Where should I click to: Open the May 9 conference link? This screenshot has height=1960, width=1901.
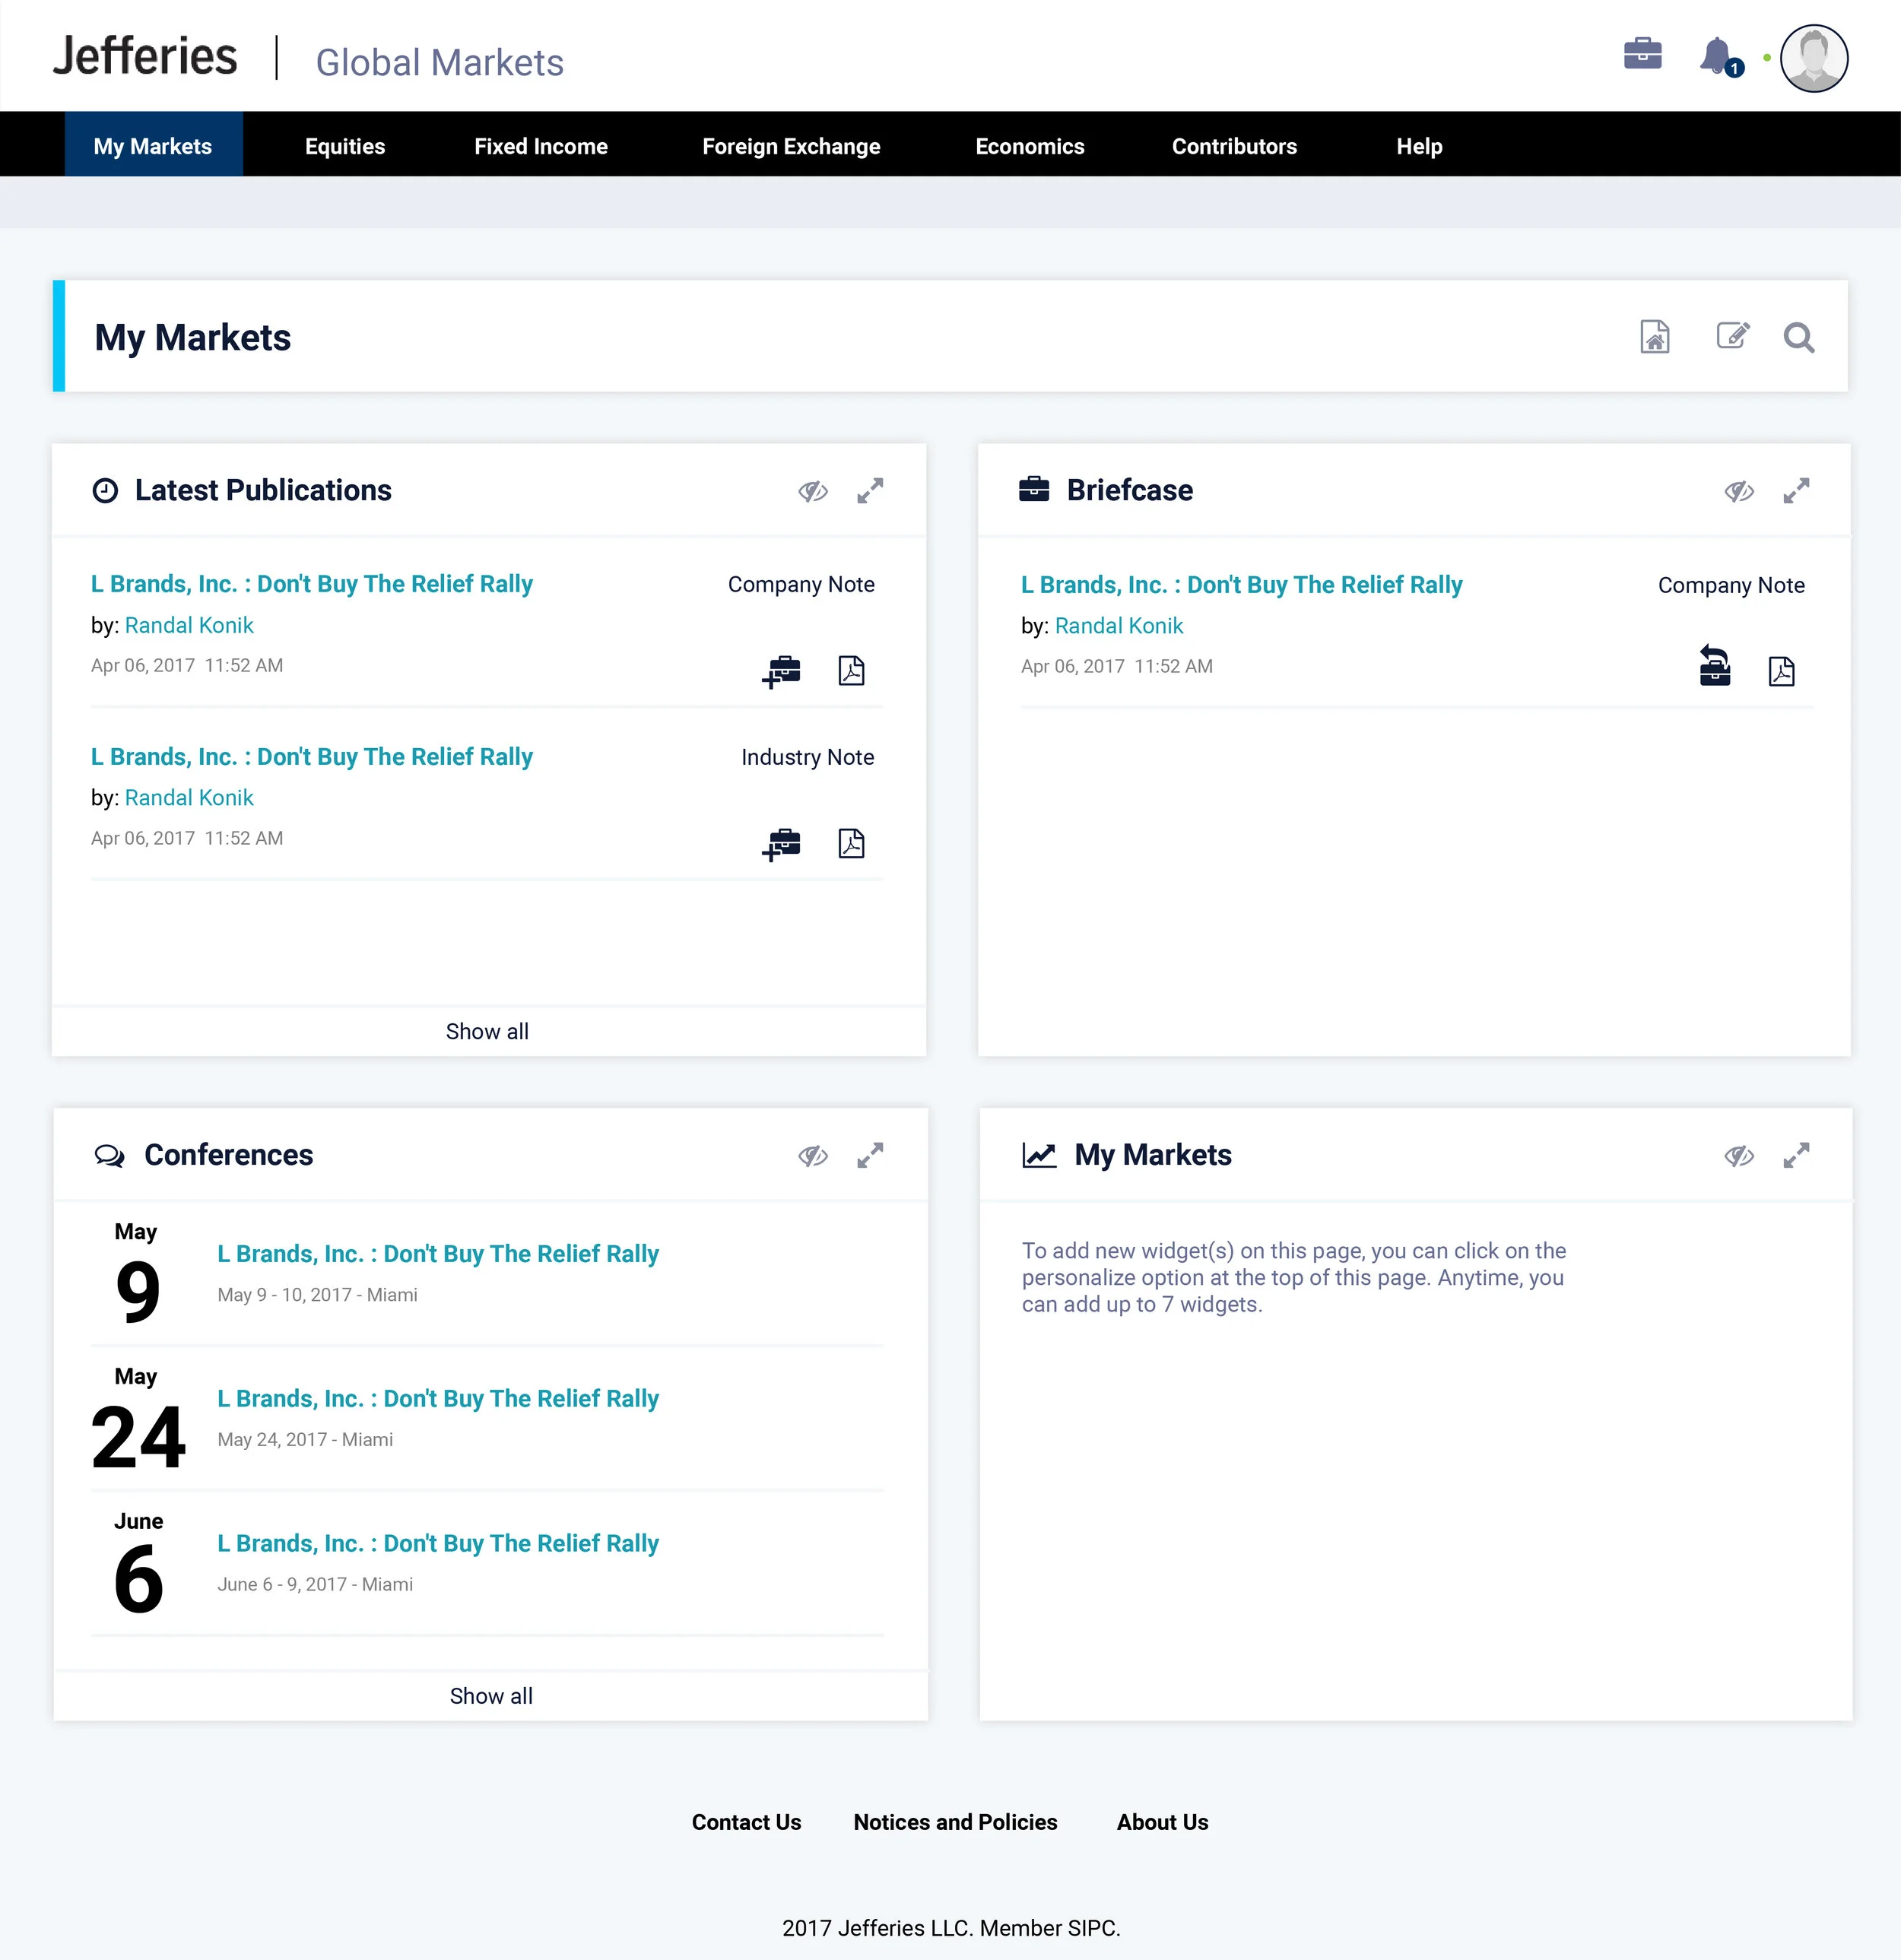point(438,1254)
